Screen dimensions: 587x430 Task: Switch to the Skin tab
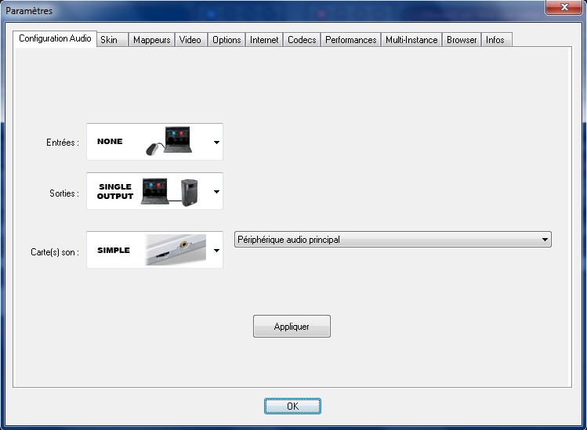[x=112, y=40]
